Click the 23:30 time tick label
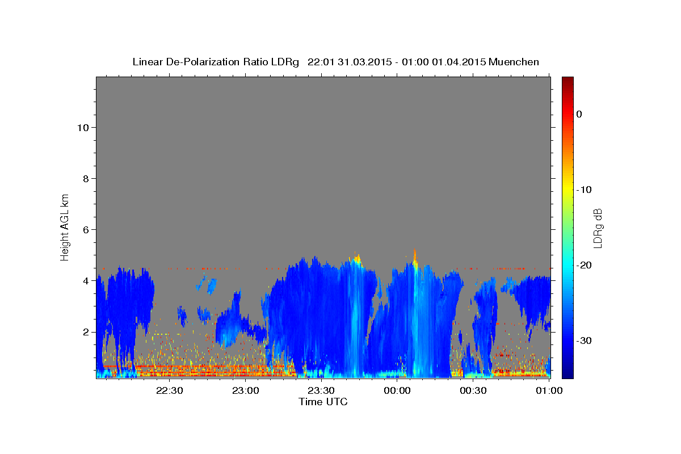Image resolution: width=681 pixels, height=454 pixels. [x=321, y=390]
